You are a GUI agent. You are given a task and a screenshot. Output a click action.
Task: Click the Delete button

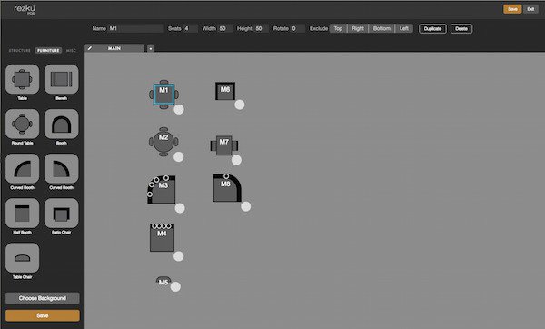pyautogui.click(x=461, y=29)
